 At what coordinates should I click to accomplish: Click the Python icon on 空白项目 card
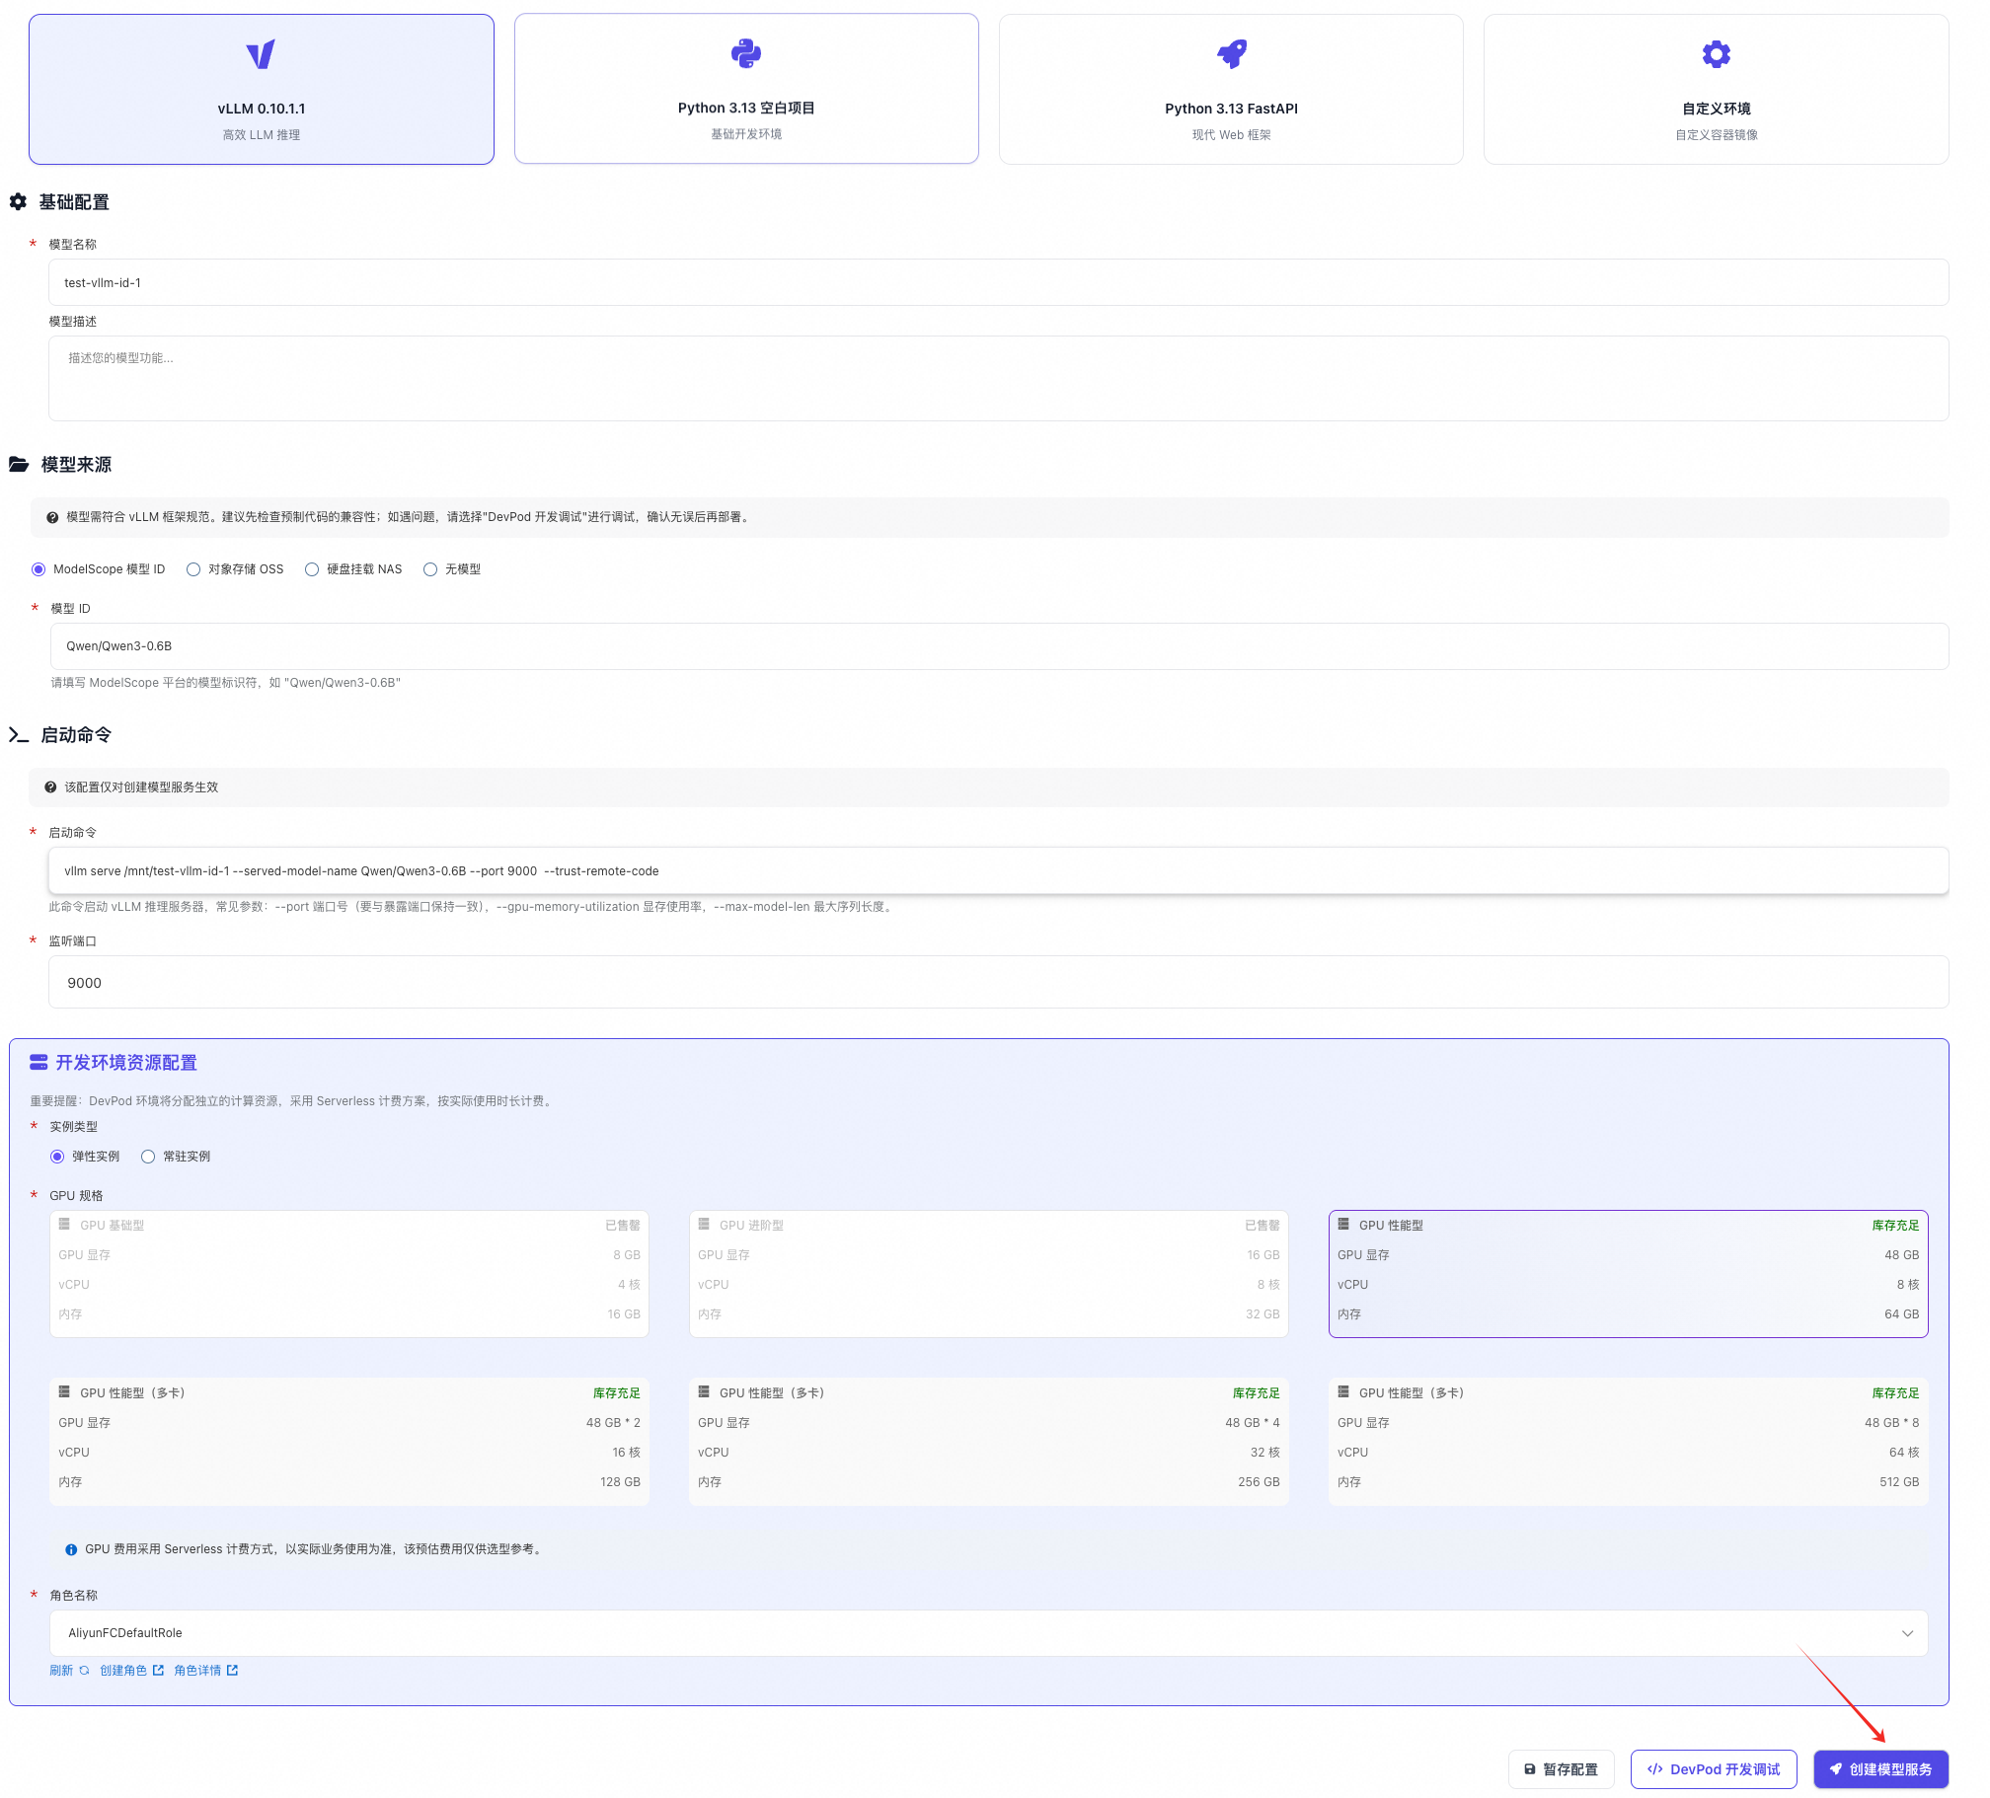pos(745,51)
